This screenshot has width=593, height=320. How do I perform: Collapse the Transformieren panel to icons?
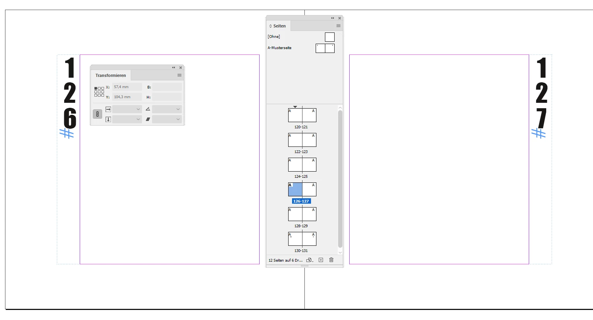click(174, 68)
